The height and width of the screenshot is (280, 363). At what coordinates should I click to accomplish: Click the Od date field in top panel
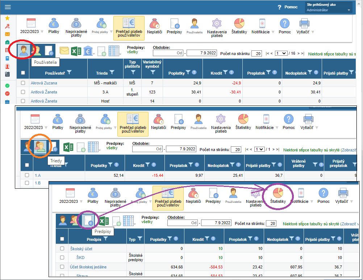[x=168, y=53]
